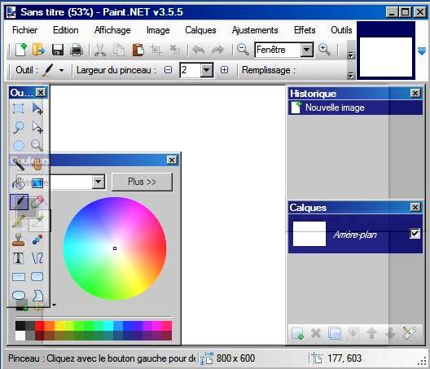The image size is (430, 369).
Task: Open the Affichage menu
Action: click(112, 30)
